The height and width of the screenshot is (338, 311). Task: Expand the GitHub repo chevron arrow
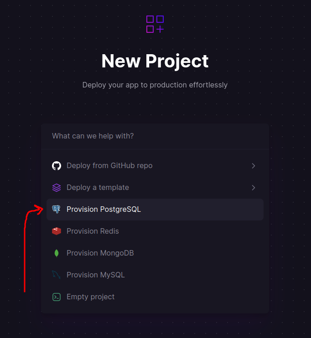pyautogui.click(x=254, y=166)
